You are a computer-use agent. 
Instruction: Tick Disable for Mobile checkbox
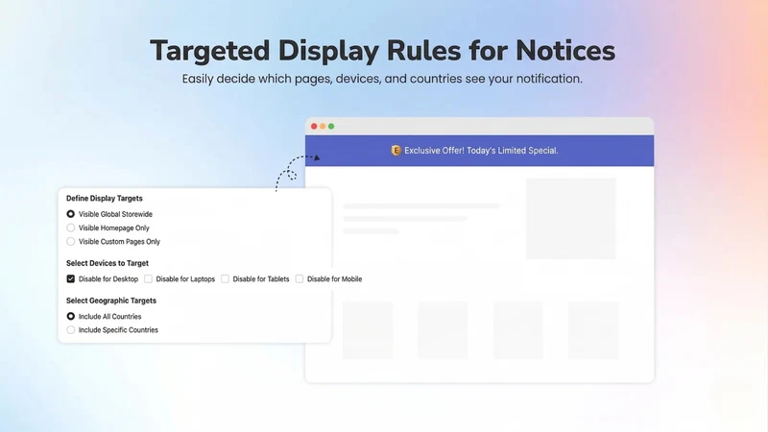(300, 278)
